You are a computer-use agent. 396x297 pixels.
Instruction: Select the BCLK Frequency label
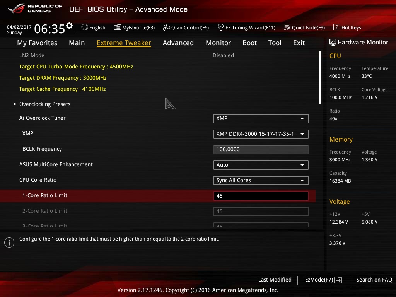click(x=42, y=149)
